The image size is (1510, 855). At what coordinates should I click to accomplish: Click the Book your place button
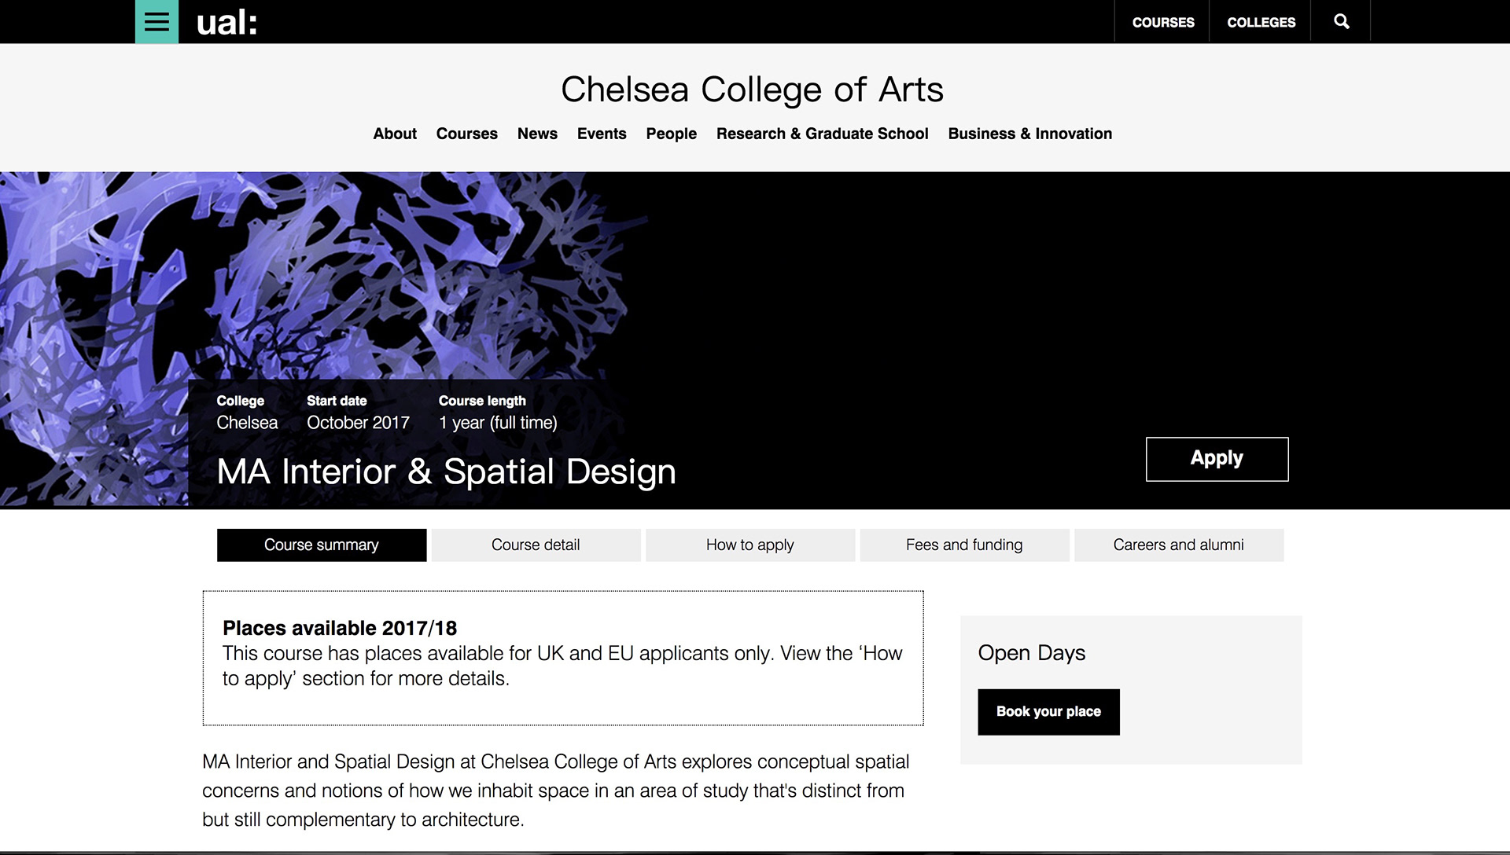1048,712
